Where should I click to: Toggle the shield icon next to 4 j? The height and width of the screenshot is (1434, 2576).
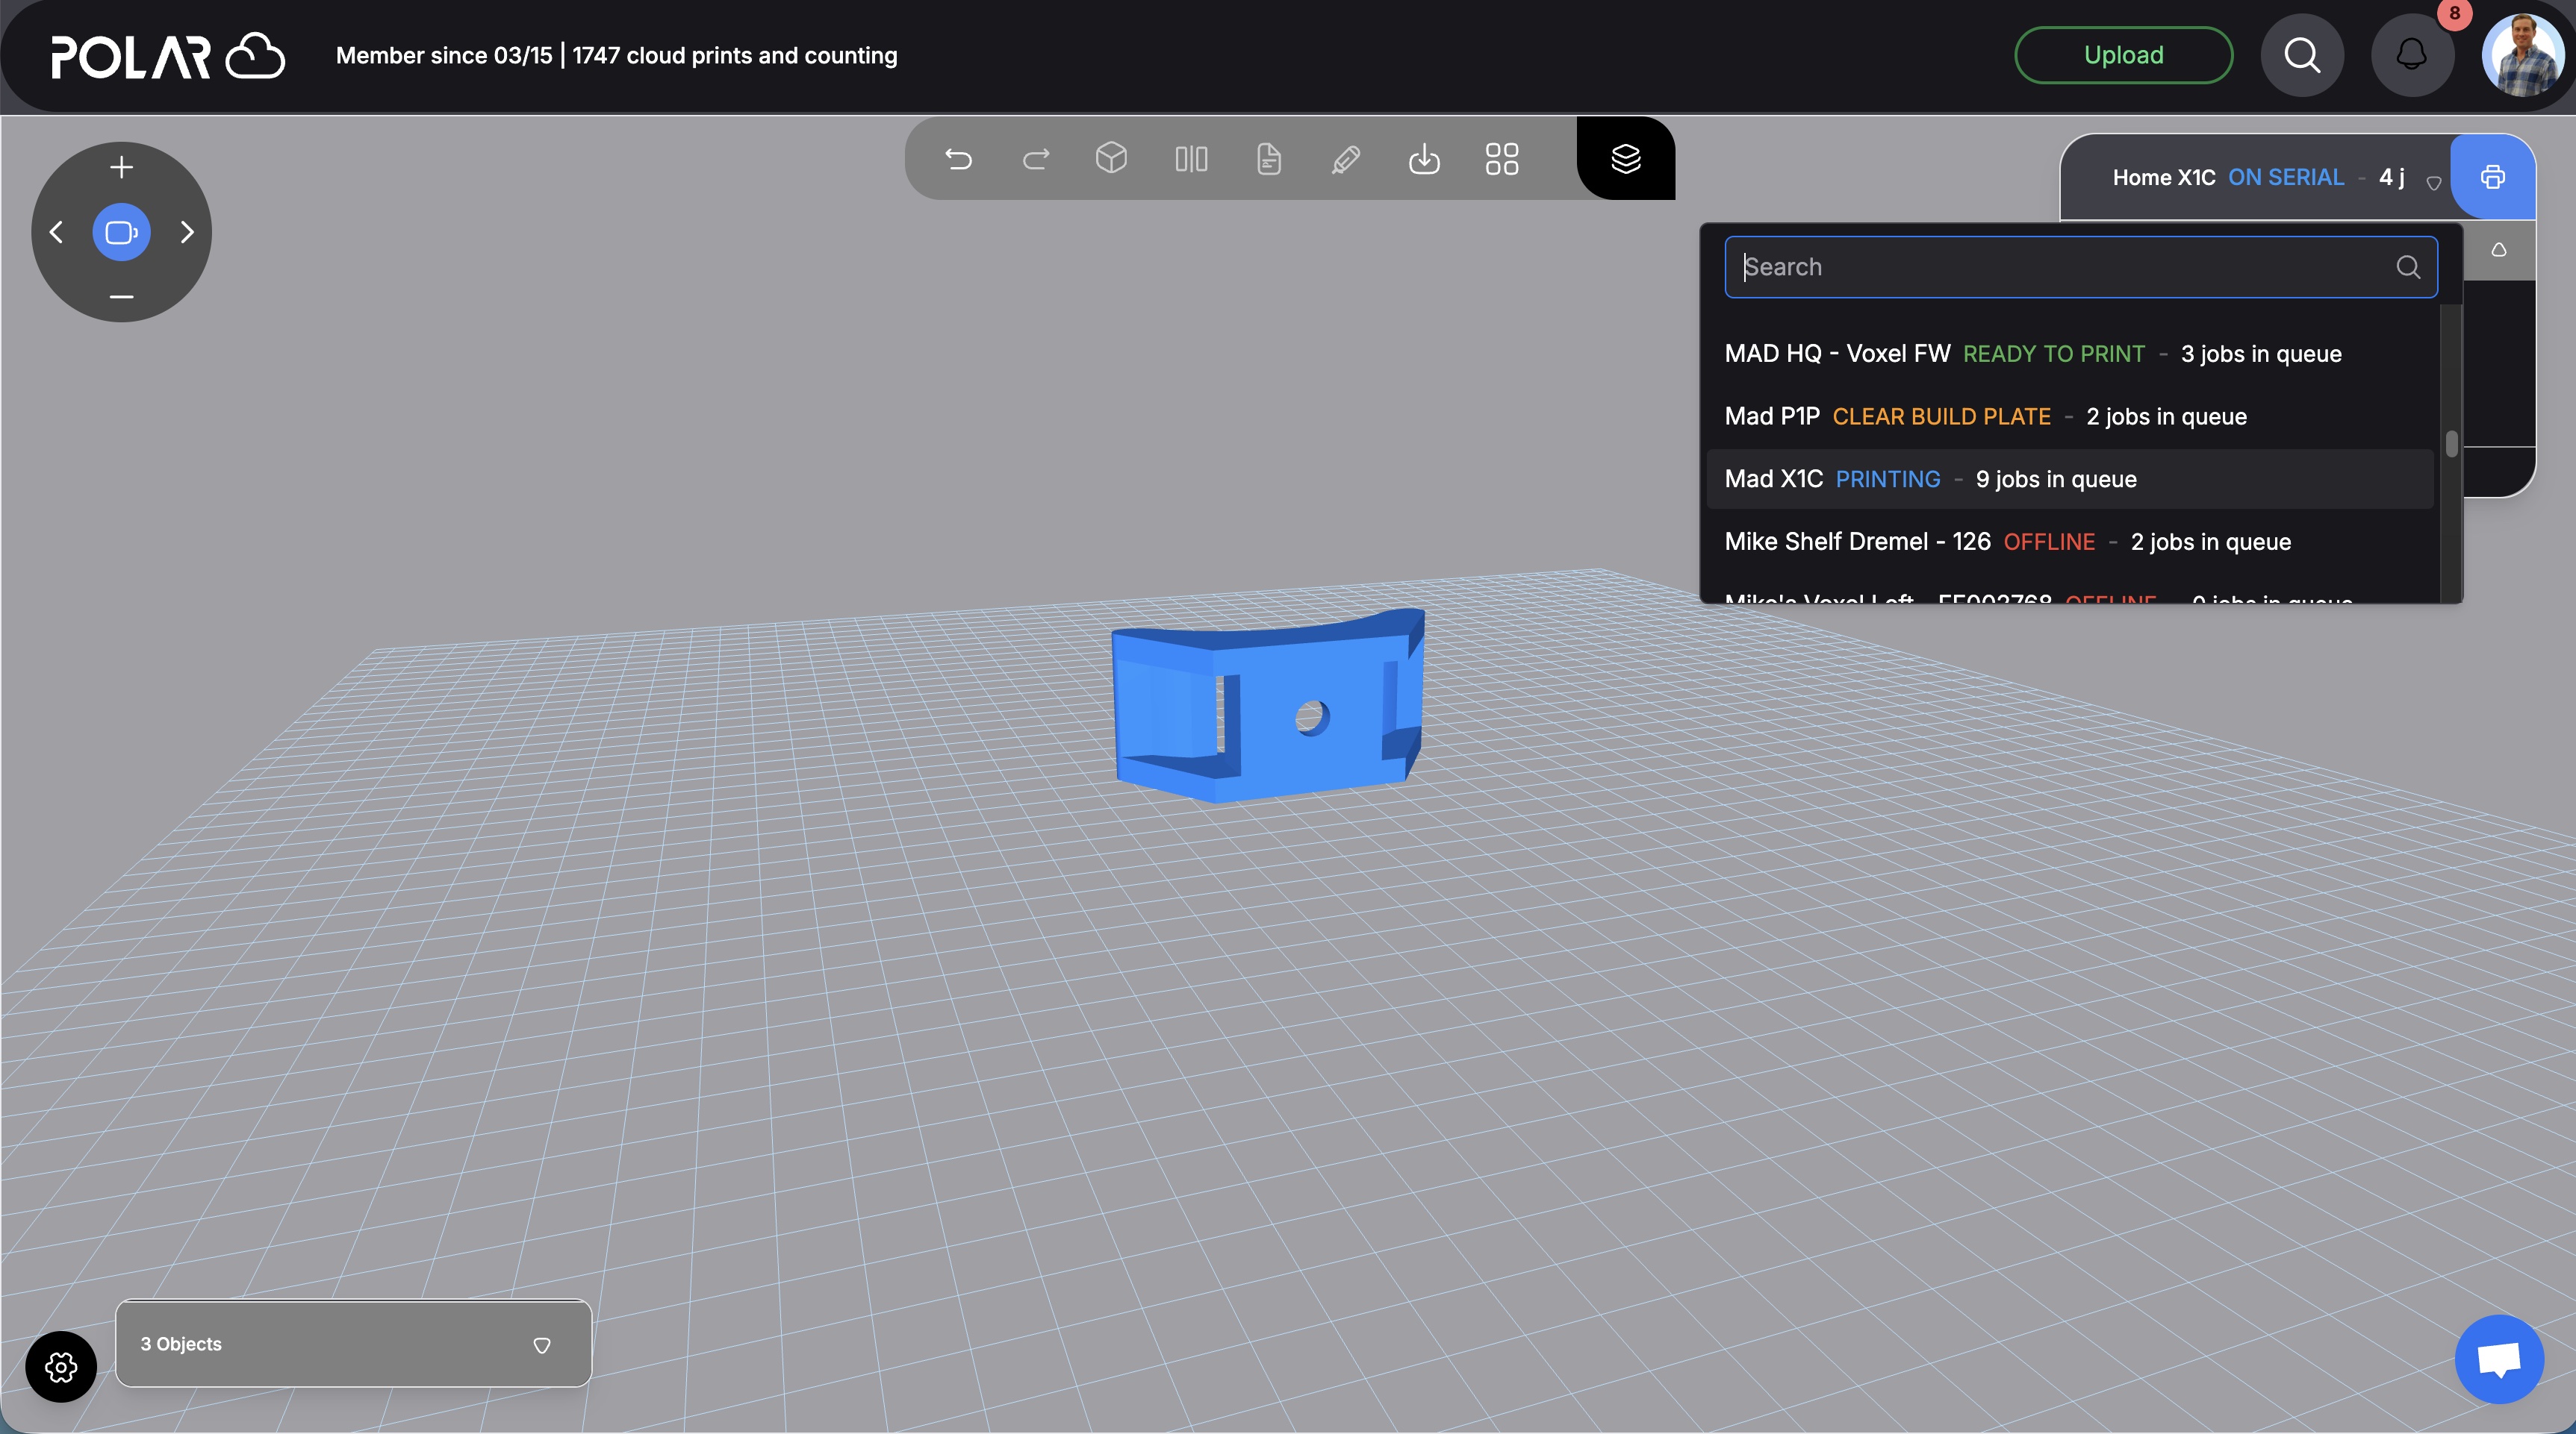[x=2434, y=183]
